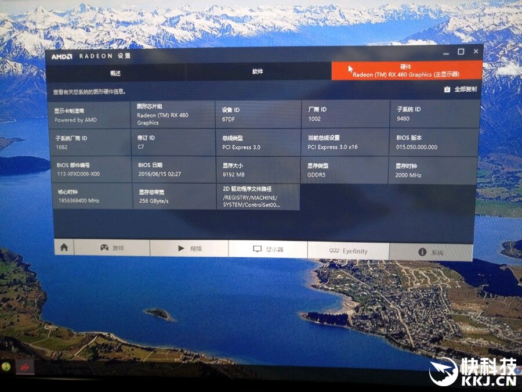Select the 子系统厂商 ID value "1682"
The height and width of the screenshot is (392, 522).
[x=61, y=147]
